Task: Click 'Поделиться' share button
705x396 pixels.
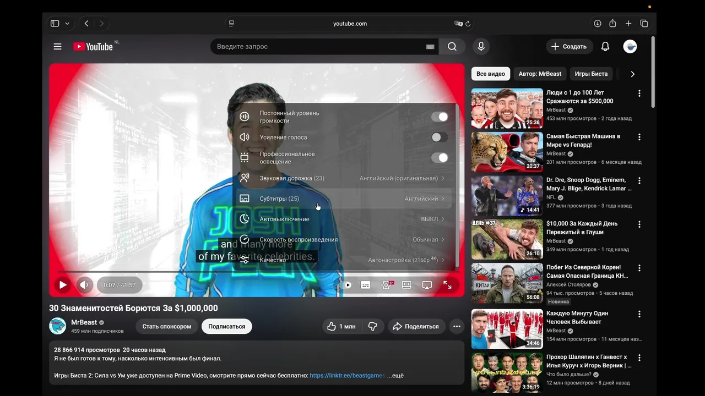Action: (x=415, y=326)
